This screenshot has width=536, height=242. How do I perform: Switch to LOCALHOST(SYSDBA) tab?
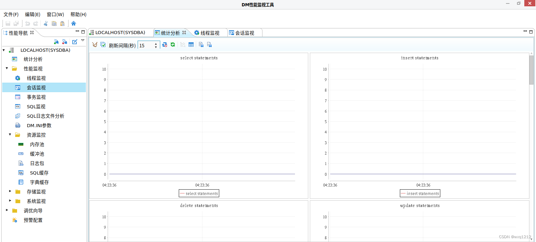tap(120, 32)
